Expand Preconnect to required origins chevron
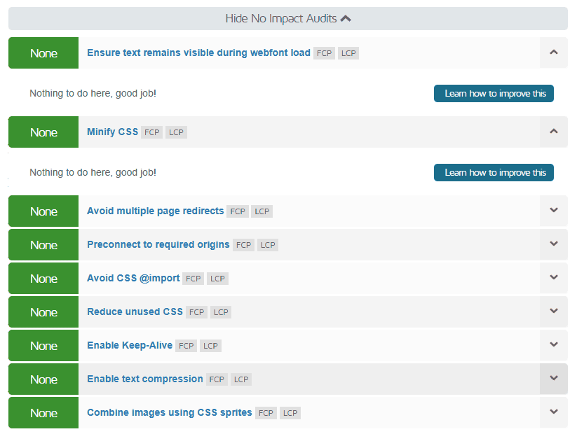 [x=553, y=244]
